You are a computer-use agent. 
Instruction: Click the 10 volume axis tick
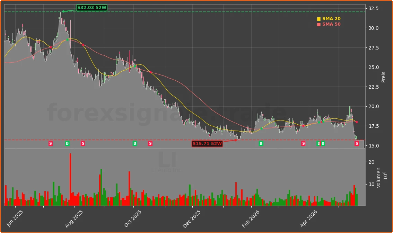pos(371,184)
